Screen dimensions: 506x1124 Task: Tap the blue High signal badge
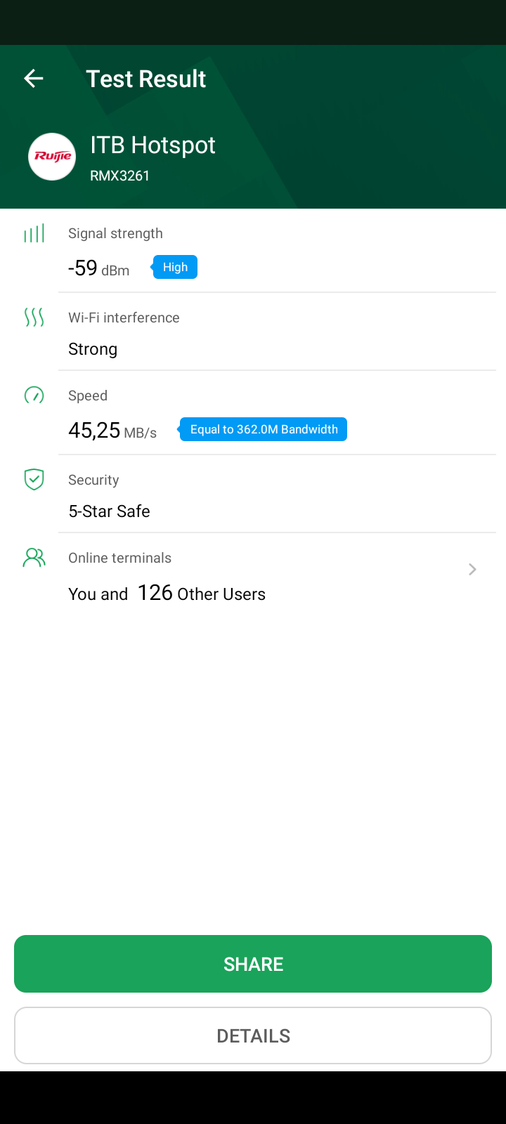(174, 267)
